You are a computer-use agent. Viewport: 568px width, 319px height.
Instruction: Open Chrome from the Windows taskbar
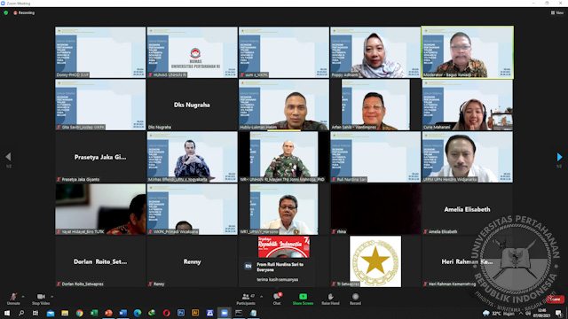pos(79,313)
